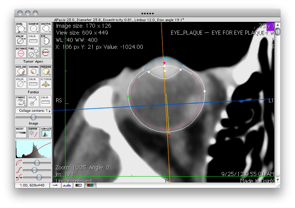Open the Fundus tool dropdown
The height and width of the screenshot is (208, 295).
[21, 101]
